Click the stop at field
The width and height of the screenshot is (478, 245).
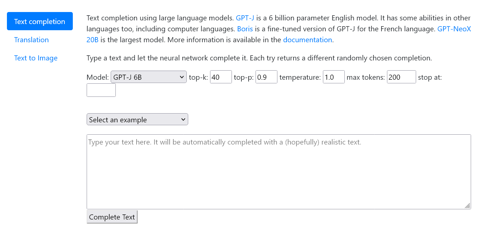click(101, 90)
